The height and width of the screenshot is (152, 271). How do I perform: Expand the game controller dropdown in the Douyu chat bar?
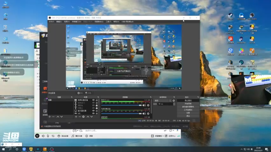[x=78, y=131]
